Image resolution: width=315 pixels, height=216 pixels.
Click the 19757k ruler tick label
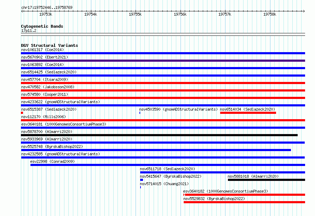(225, 14)
